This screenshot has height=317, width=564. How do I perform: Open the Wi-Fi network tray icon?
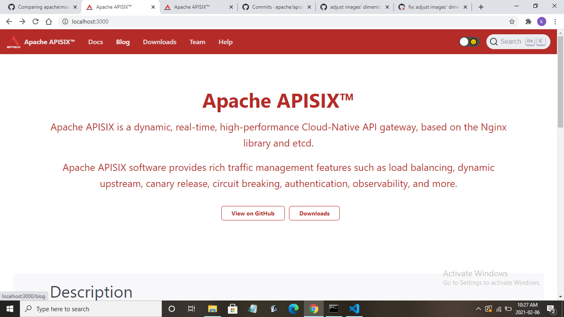(499, 309)
